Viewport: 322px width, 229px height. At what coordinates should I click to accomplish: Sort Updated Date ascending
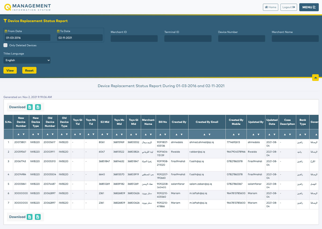269,134
